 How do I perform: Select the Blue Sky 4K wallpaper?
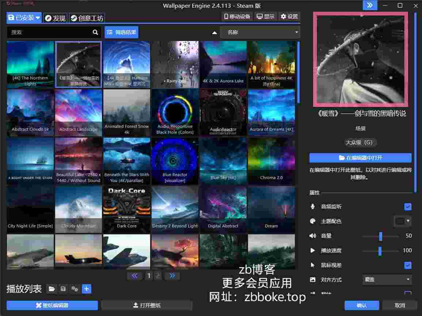(x=223, y=161)
